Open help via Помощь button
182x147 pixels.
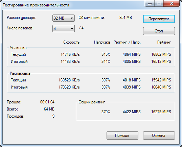[122, 136]
